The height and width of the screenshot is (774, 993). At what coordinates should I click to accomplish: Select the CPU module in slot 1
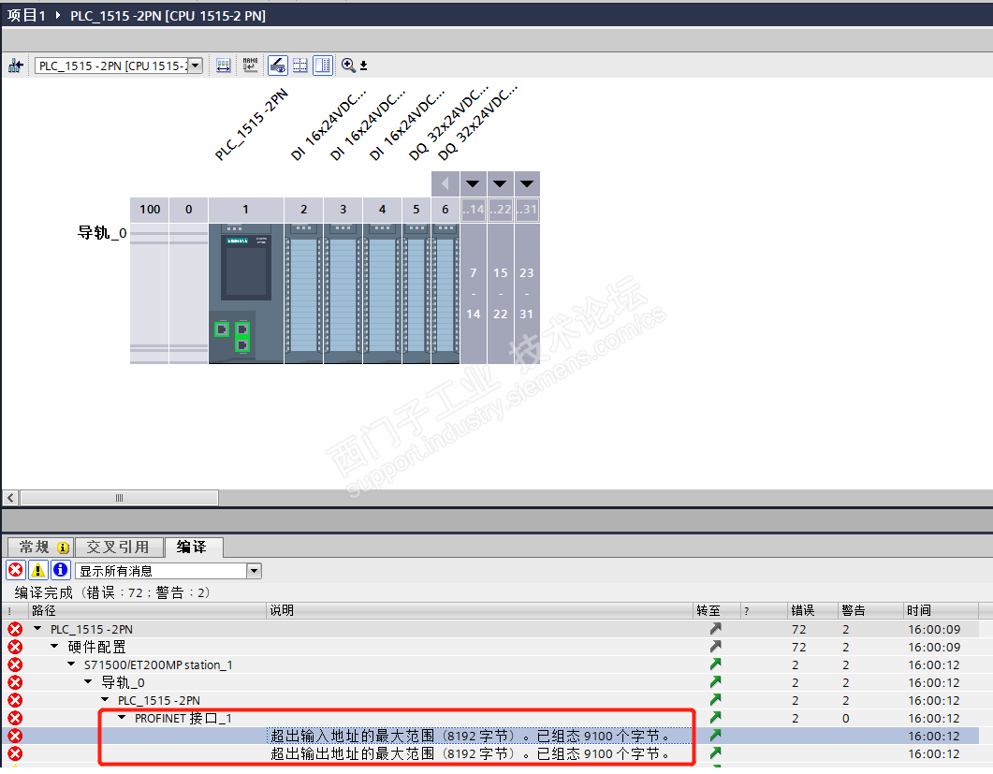[246, 293]
